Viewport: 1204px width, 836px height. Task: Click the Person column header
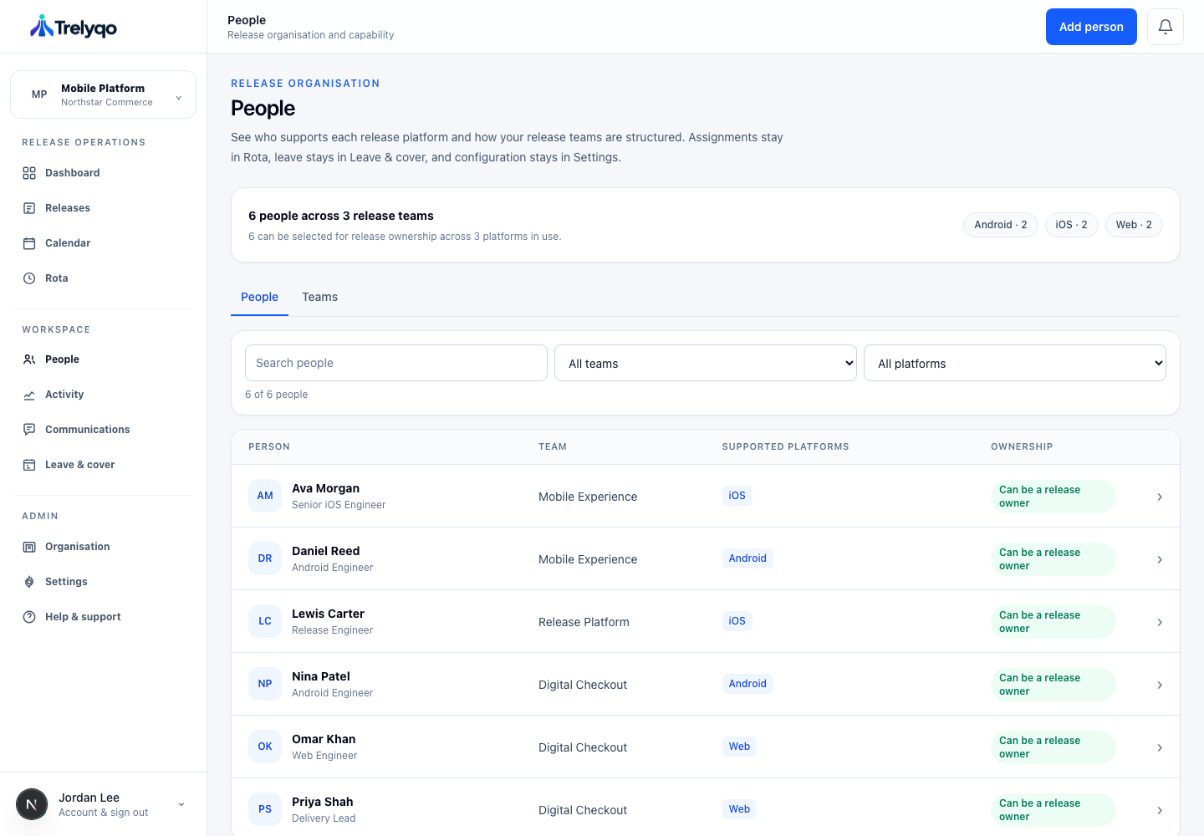[x=269, y=446]
